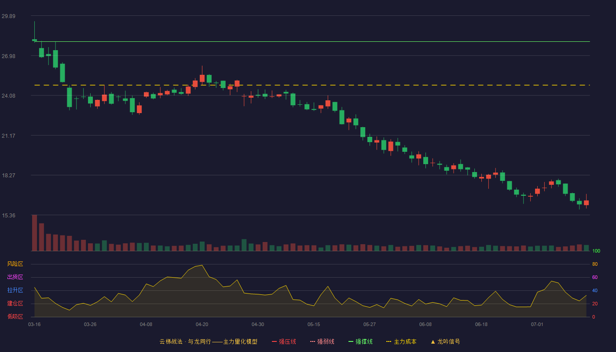Click the 05-15 date axis label
616x352 pixels.
click(x=314, y=324)
